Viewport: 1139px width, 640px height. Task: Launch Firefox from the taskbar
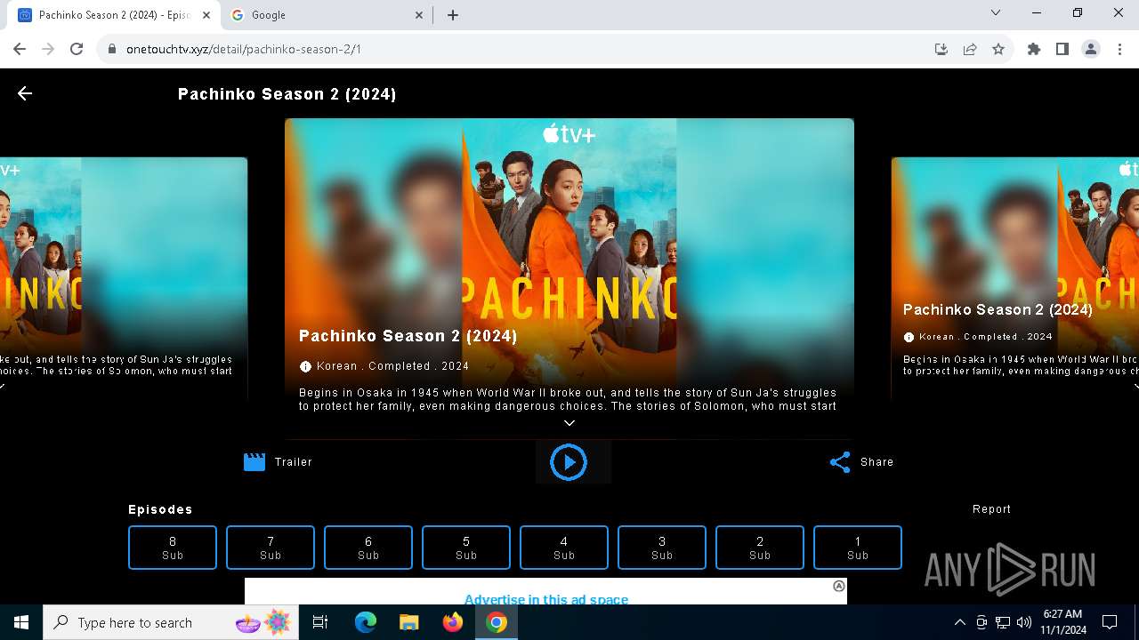(x=453, y=622)
